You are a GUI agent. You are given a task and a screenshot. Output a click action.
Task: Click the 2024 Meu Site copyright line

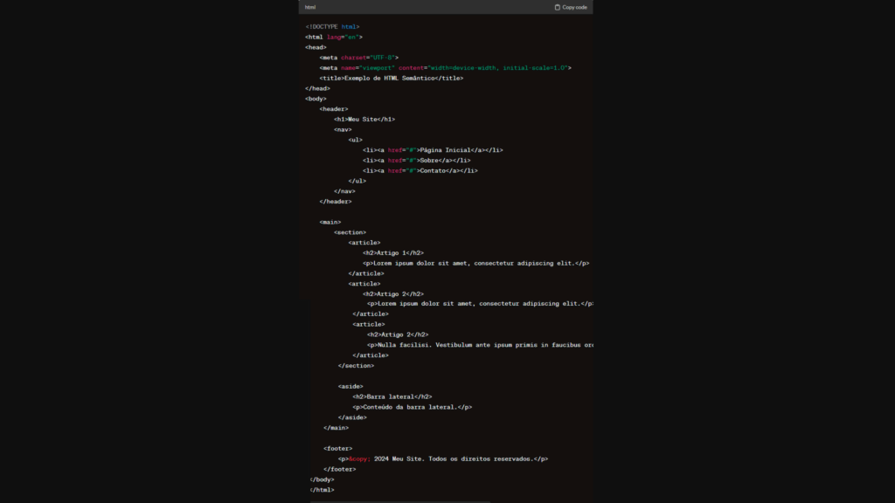point(443,458)
